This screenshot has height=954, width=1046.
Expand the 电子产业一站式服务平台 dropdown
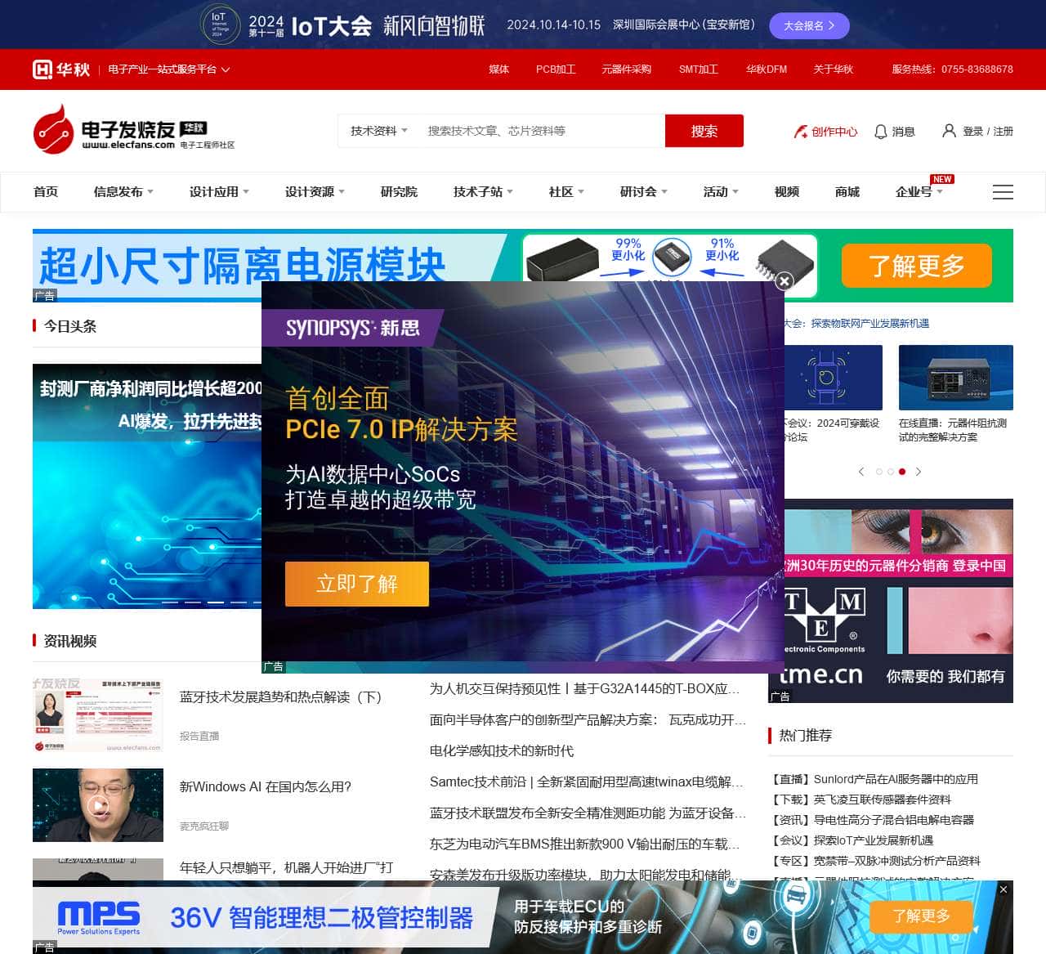click(169, 69)
